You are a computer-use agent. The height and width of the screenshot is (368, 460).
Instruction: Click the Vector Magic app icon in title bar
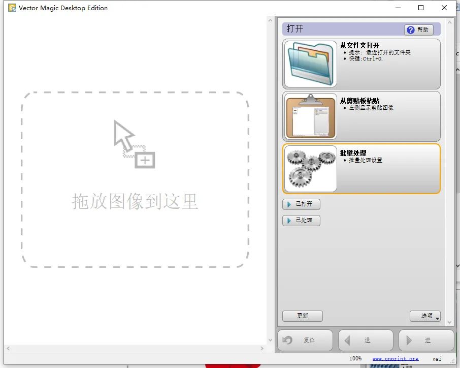(12, 8)
